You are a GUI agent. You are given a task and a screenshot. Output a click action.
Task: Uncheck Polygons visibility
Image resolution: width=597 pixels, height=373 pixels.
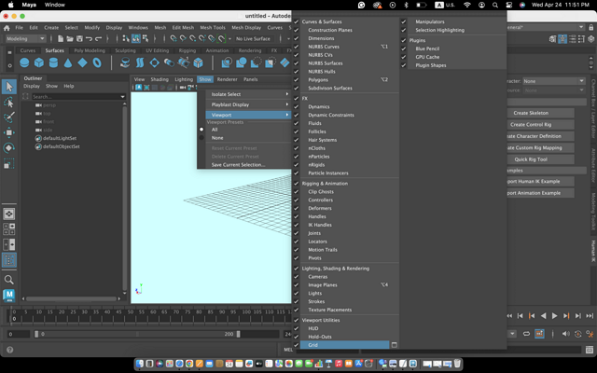point(297,79)
